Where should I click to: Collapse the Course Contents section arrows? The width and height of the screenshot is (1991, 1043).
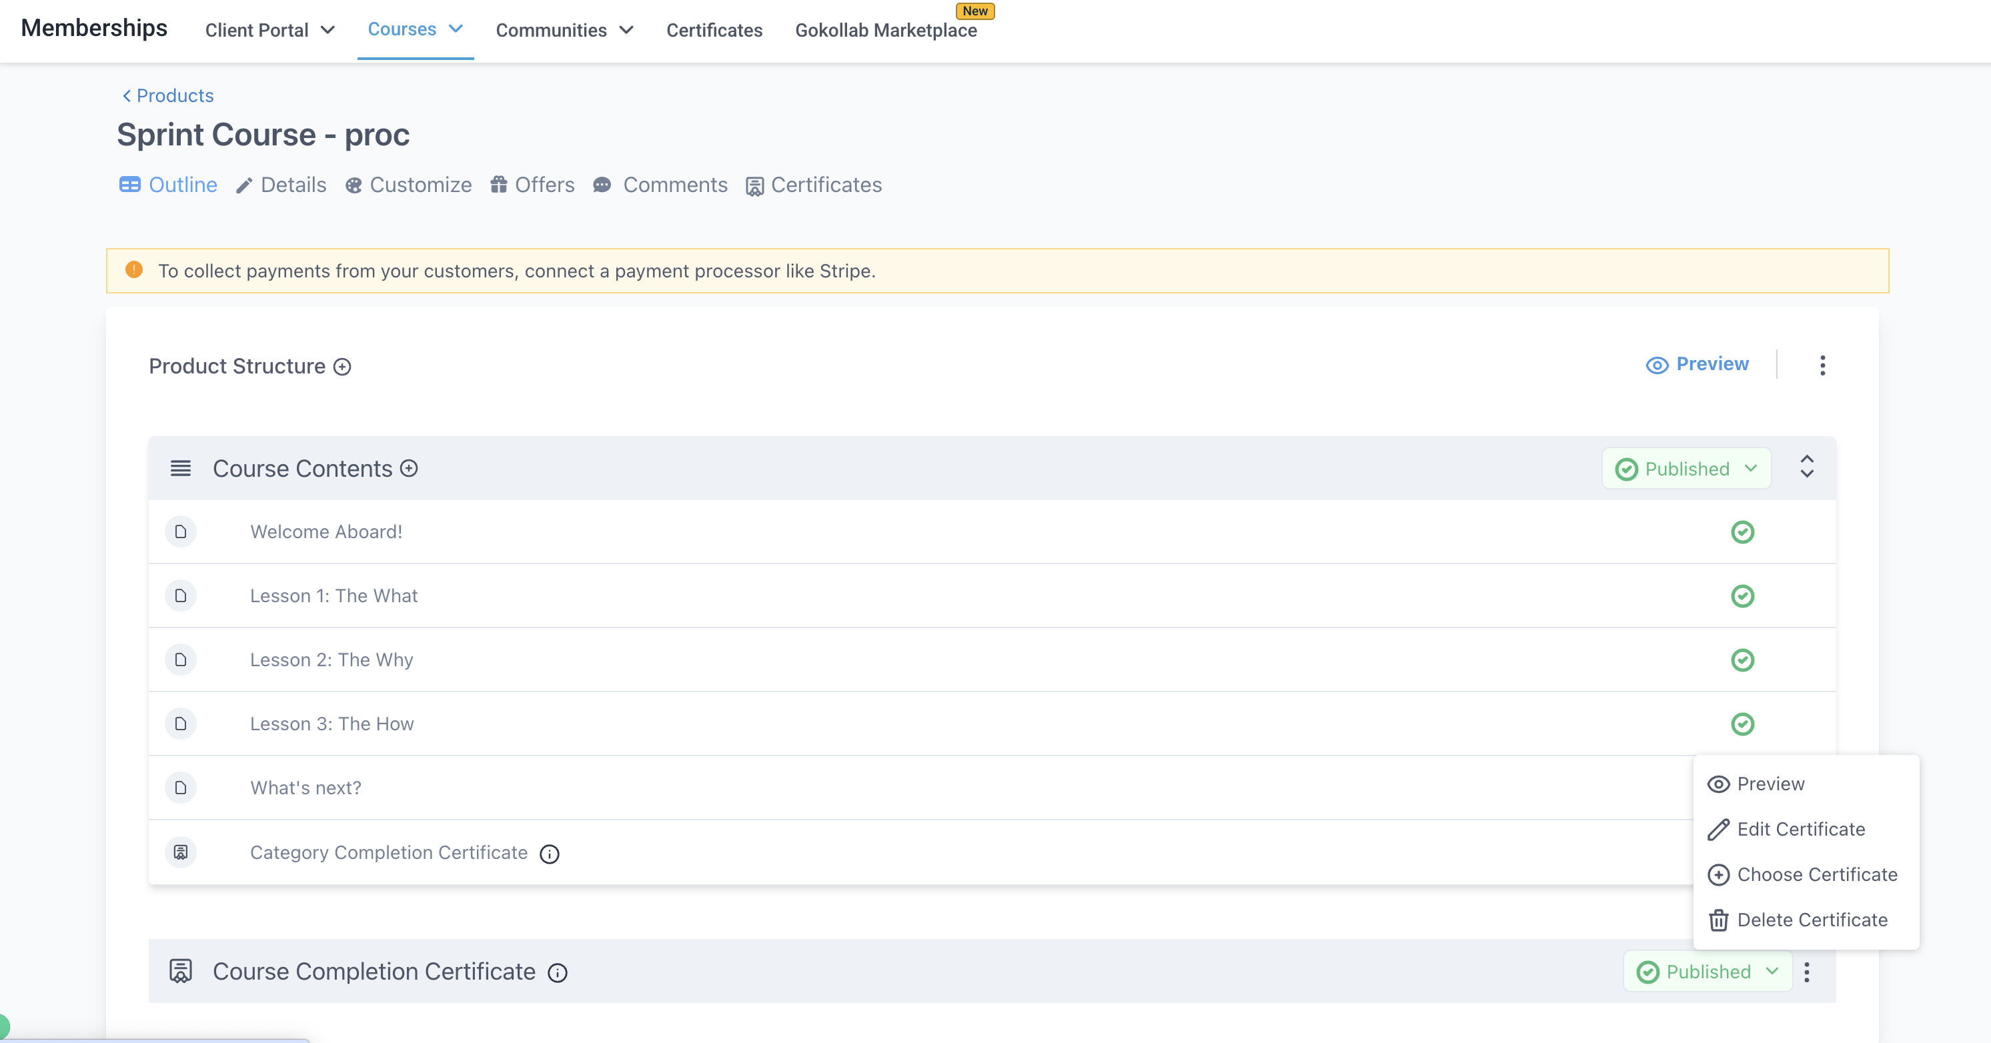(x=1807, y=467)
